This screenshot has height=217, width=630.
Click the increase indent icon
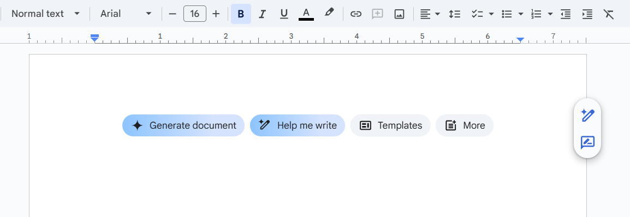pos(587,14)
